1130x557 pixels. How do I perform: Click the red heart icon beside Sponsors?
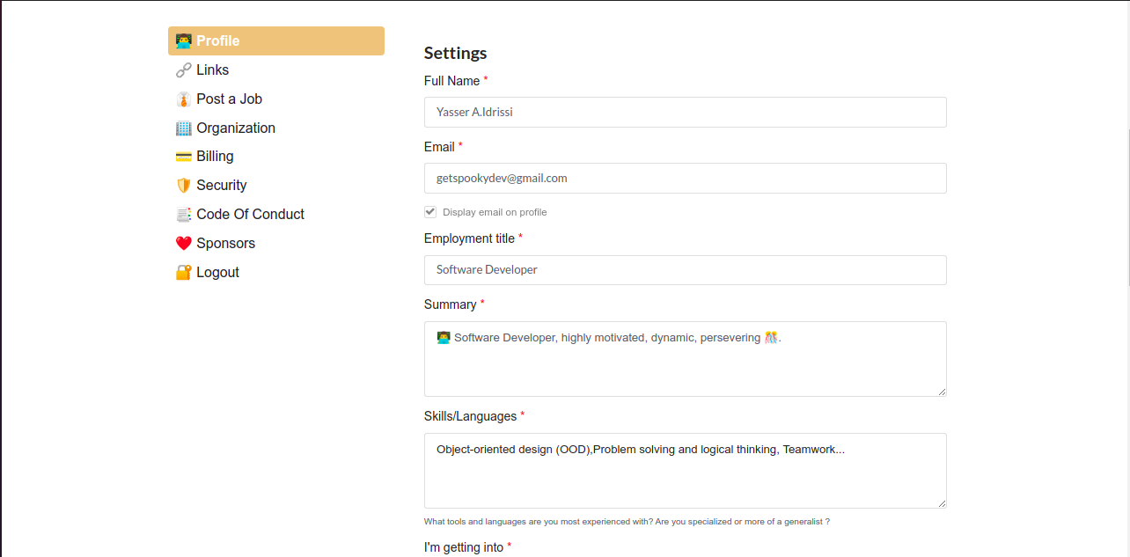click(x=183, y=243)
